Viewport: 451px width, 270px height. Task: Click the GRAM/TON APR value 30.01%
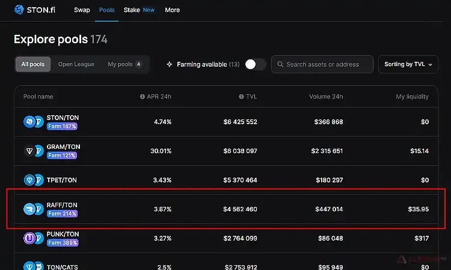161,151
